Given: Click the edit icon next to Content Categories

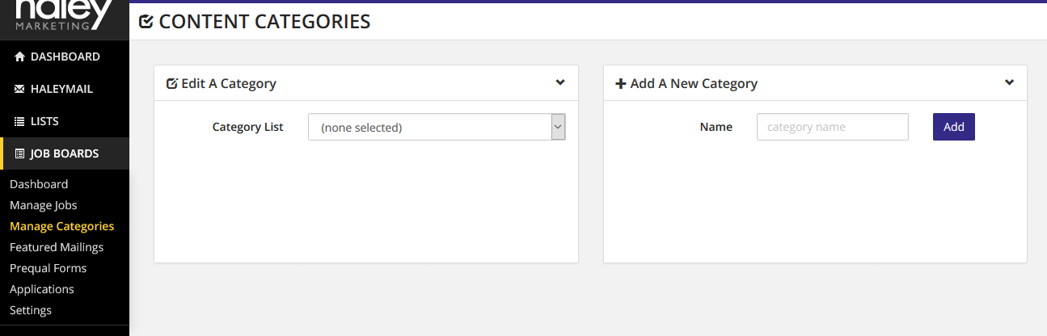Looking at the screenshot, I should (x=146, y=22).
